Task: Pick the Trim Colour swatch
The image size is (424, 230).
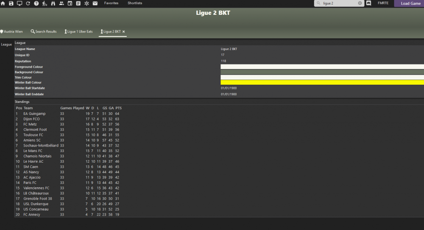Action: click(322, 77)
